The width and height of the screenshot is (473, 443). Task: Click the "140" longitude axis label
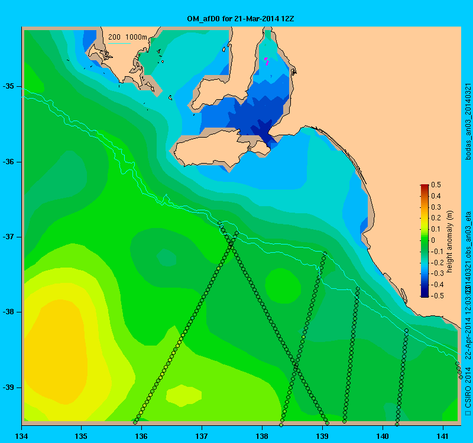[383, 436]
